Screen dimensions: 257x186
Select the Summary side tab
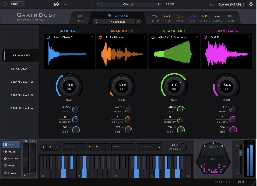click(x=21, y=56)
